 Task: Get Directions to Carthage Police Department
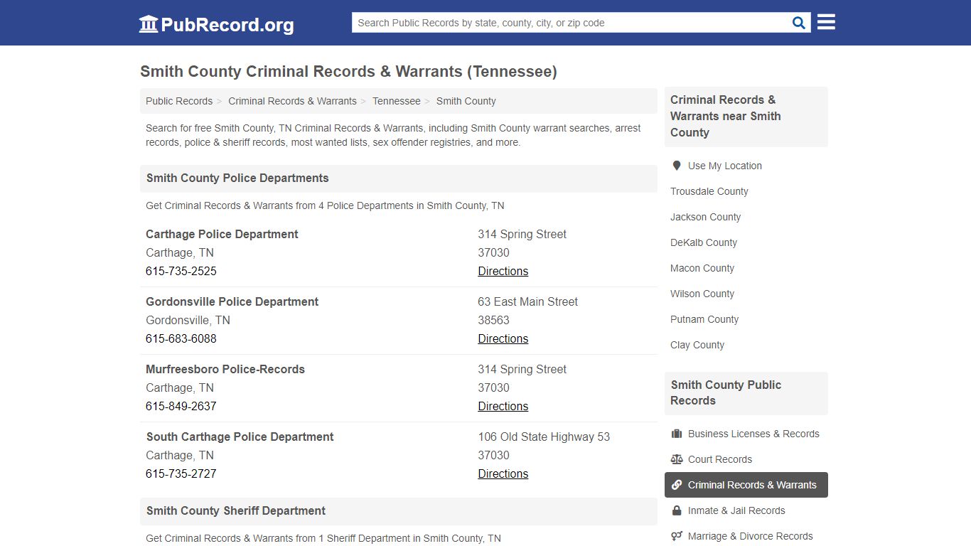(x=503, y=271)
